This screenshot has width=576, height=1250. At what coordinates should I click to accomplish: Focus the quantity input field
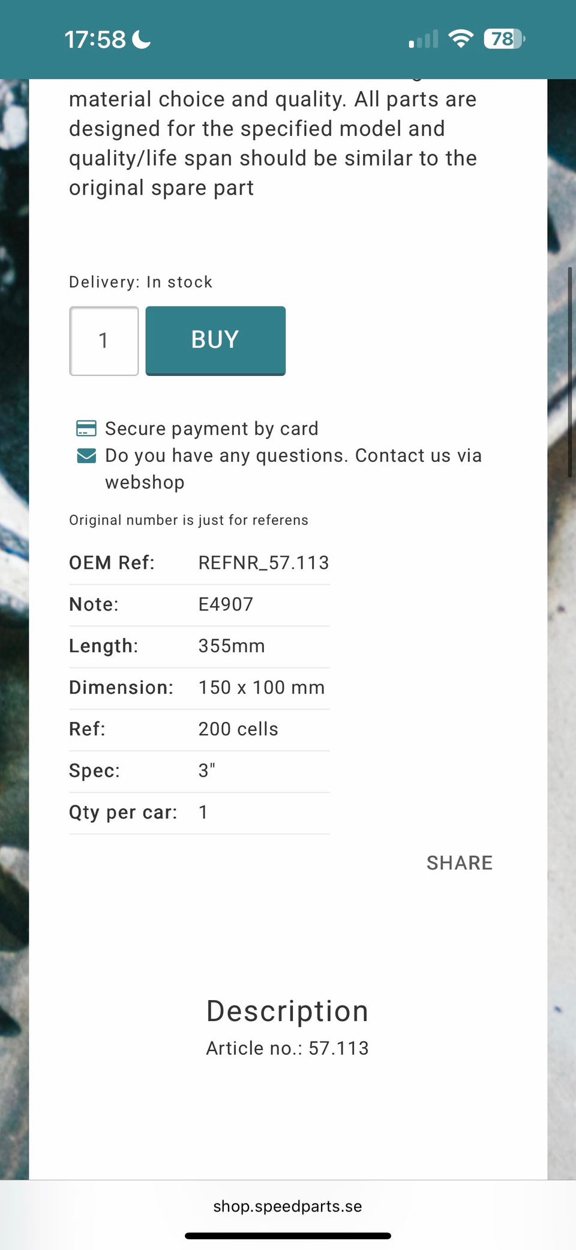tap(104, 341)
